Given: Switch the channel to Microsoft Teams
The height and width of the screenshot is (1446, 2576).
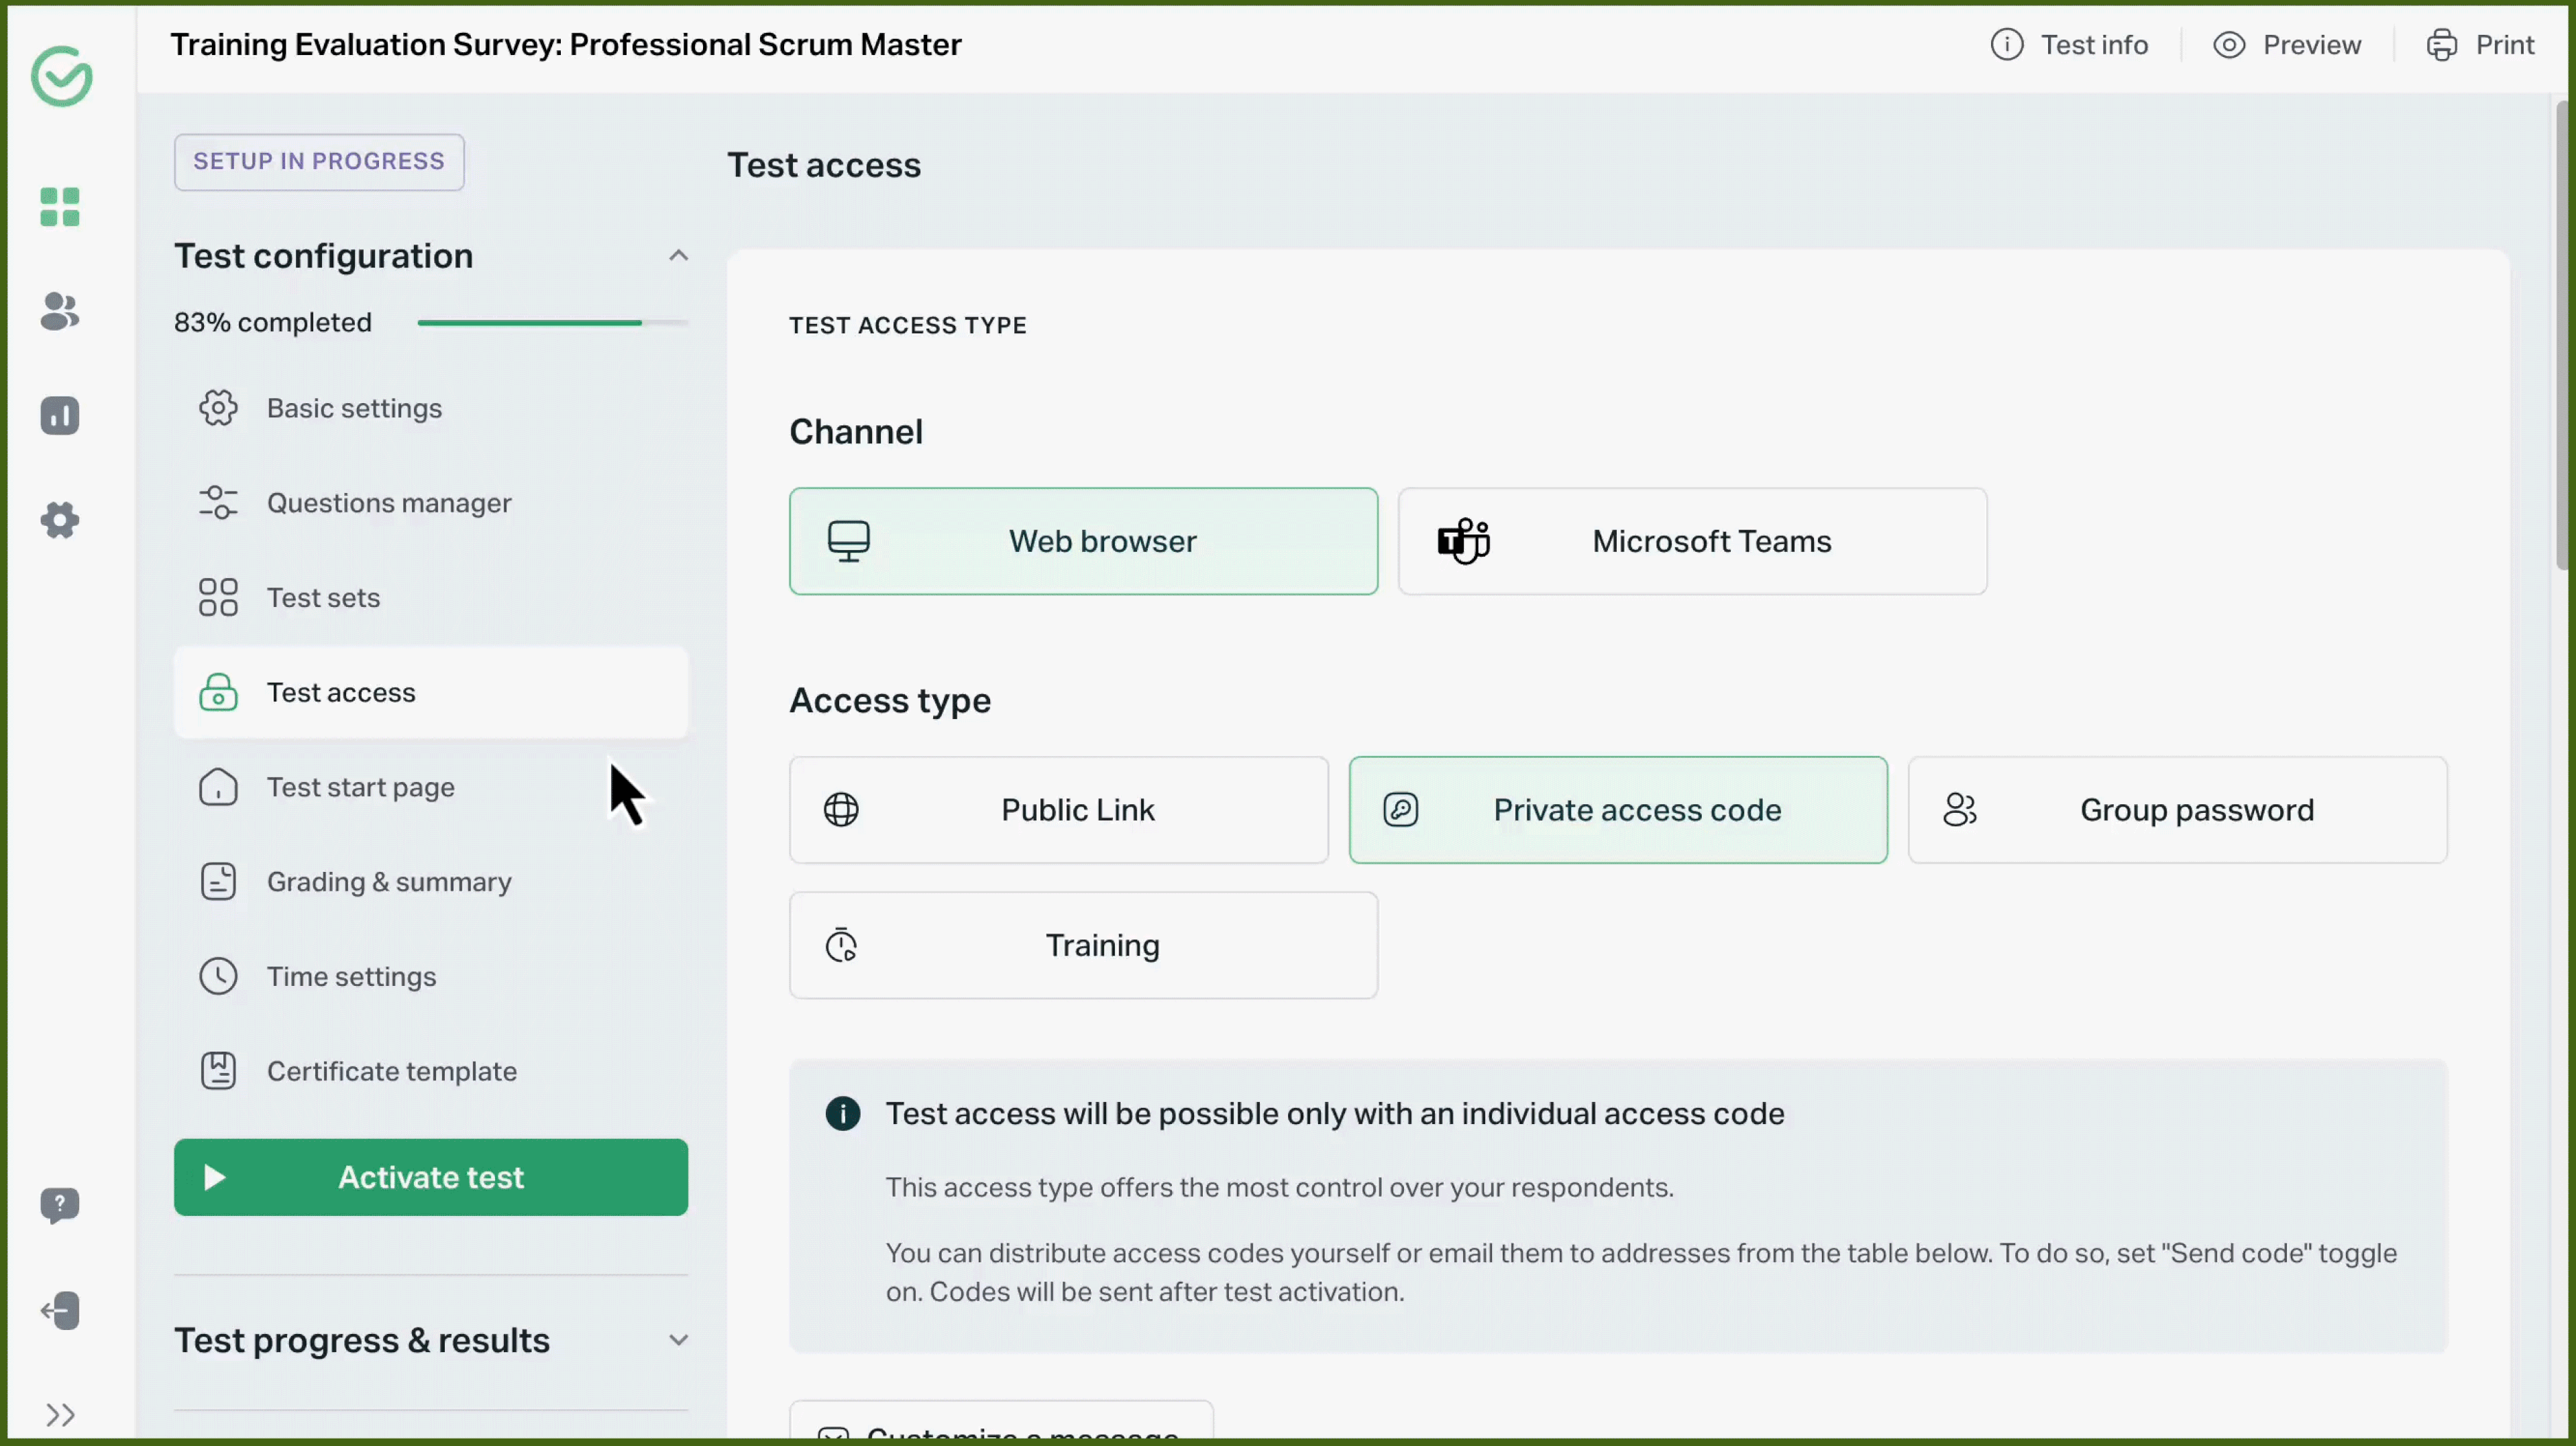Looking at the screenshot, I should (x=1691, y=541).
